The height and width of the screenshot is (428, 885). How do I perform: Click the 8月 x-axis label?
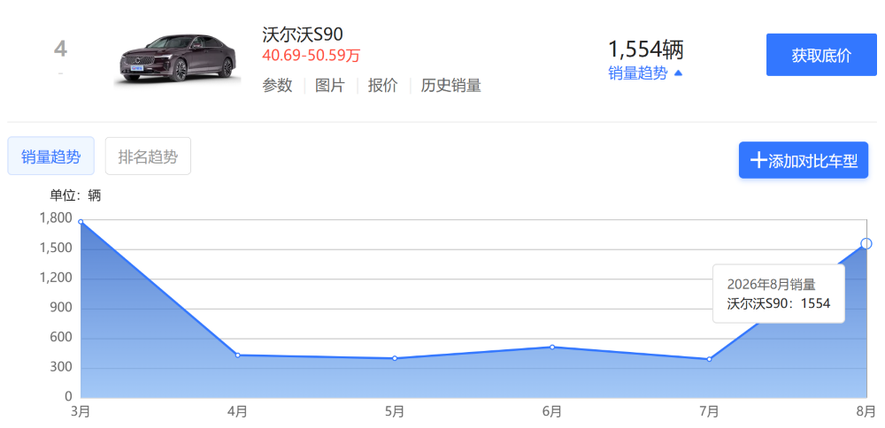pyautogui.click(x=866, y=412)
